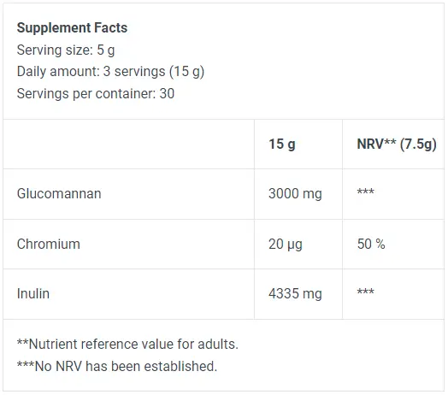Screen dimensions: 448x395
Task: Click the asterisks in the Glucomannan row
Action: (365, 191)
